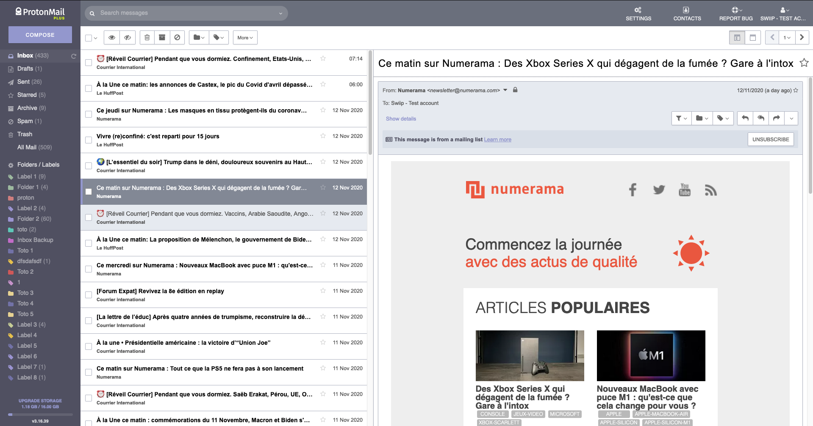This screenshot has height=426, width=813.
Task: Go to next page of messages
Action: [x=802, y=37]
